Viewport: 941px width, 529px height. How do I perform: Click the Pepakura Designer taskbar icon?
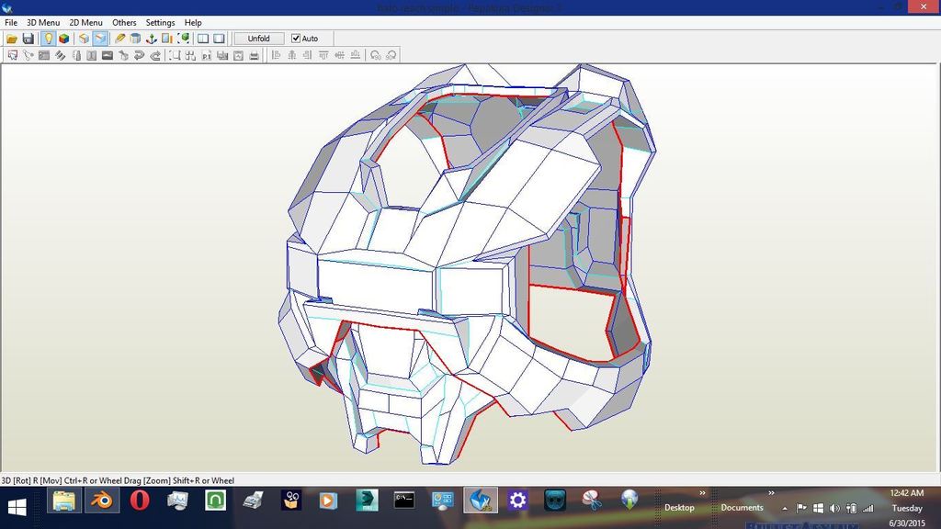click(480, 501)
